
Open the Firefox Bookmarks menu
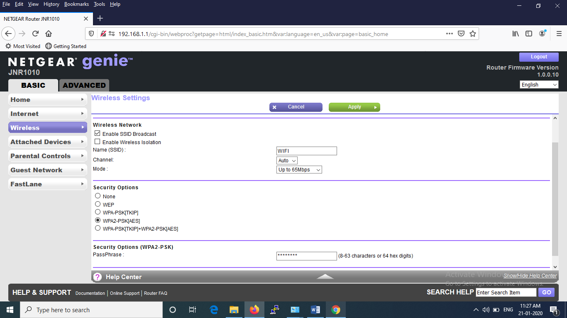[x=76, y=4]
